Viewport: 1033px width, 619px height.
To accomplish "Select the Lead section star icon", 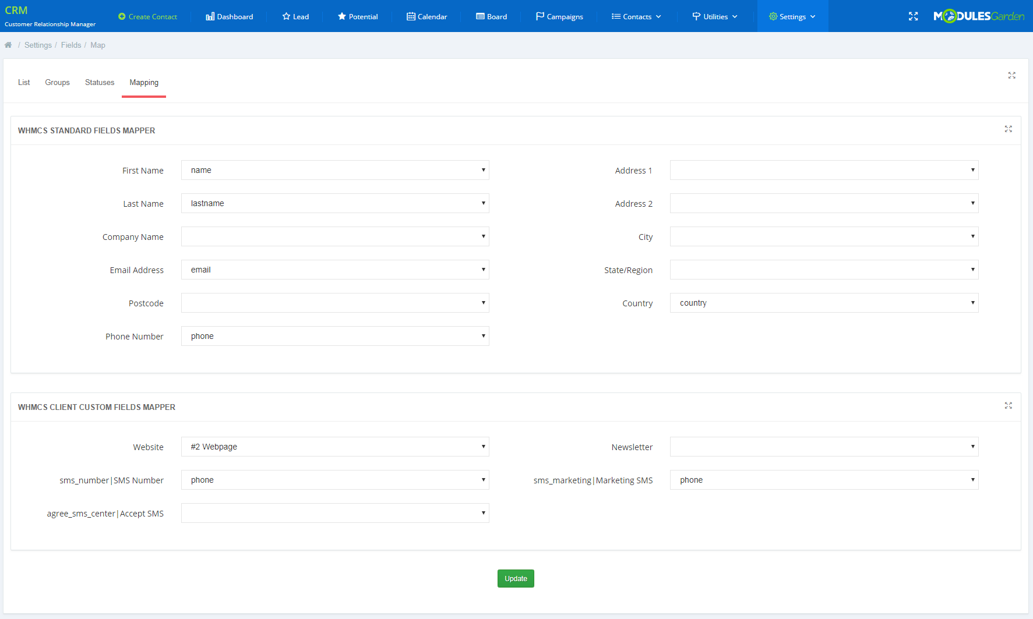I will pos(285,16).
